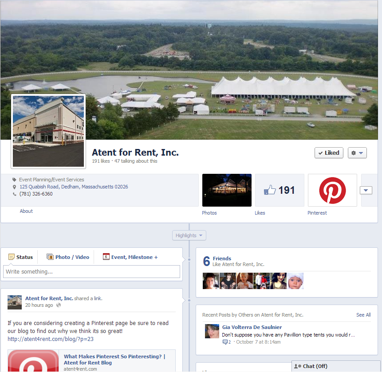
Task: Click the 191 likes count under page name
Action: pyautogui.click(x=101, y=161)
